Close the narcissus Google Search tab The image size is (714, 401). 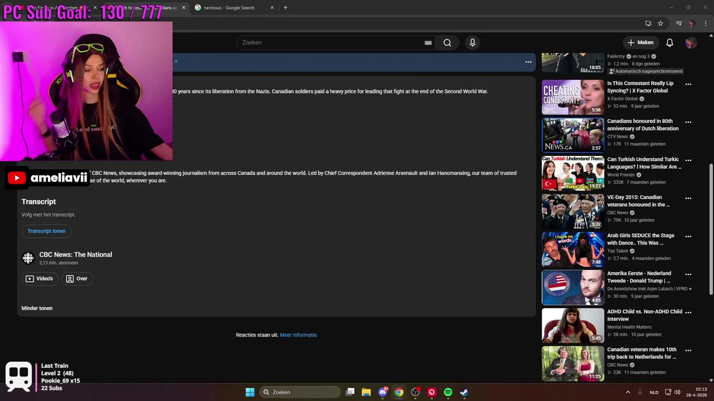(x=272, y=8)
